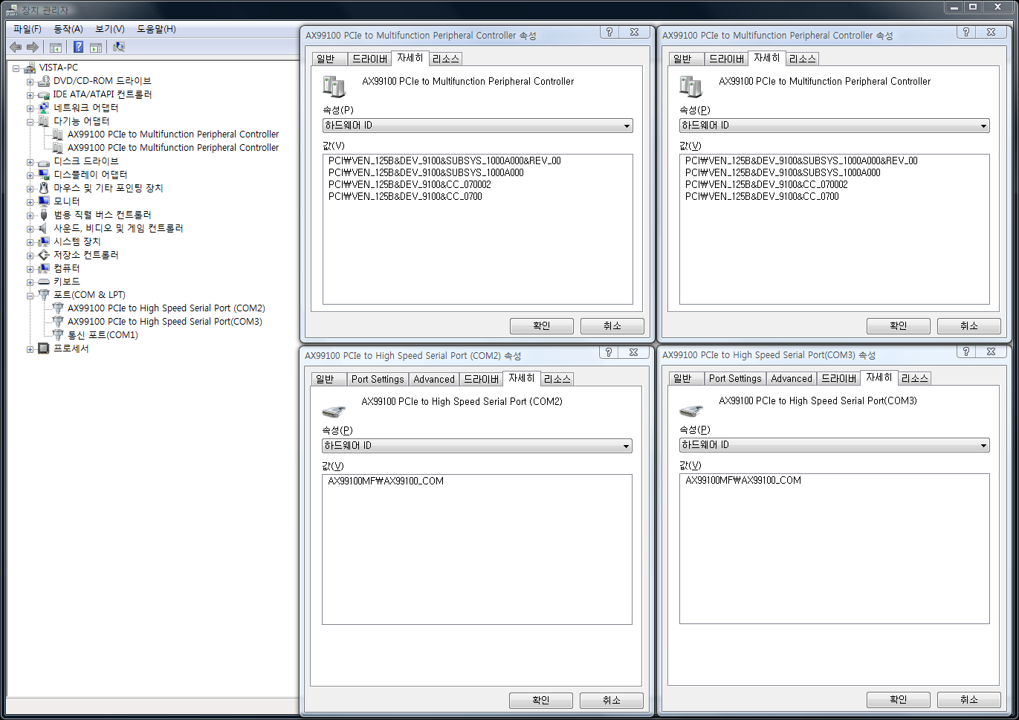
Task: Click the 디스플레이 어댑터 display icon
Action: tap(44, 175)
